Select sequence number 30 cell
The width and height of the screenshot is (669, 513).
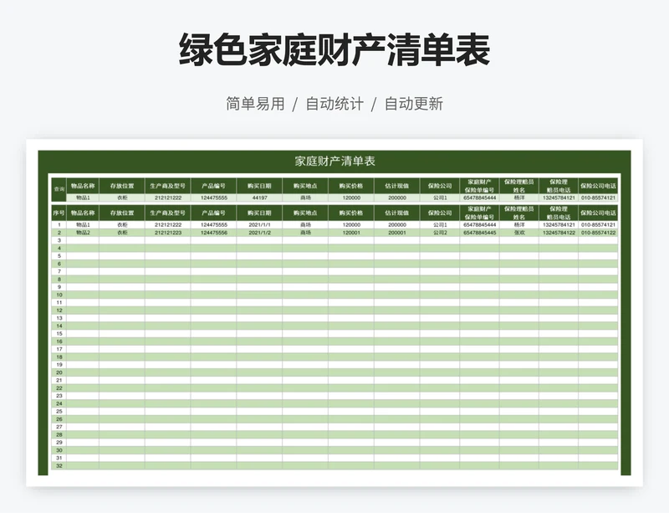(59, 450)
